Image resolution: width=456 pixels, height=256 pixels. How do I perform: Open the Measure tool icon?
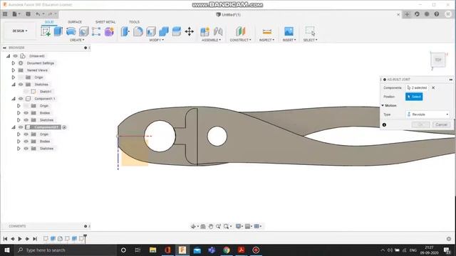(x=266, y=31)
